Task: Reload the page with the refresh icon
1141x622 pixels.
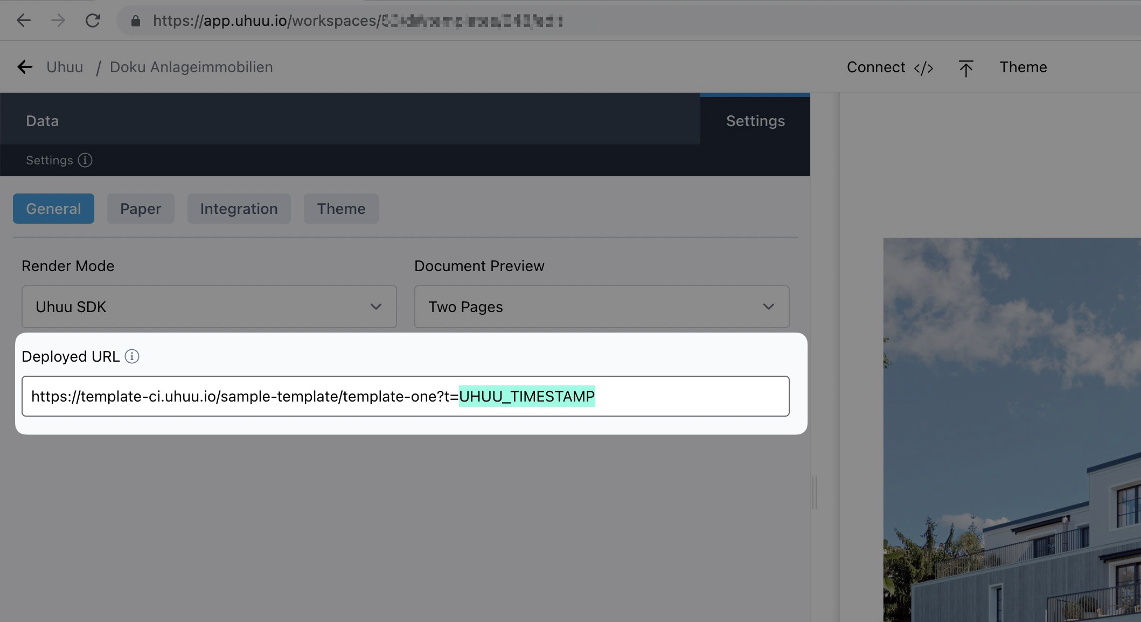Action: (x=93, y=20)
